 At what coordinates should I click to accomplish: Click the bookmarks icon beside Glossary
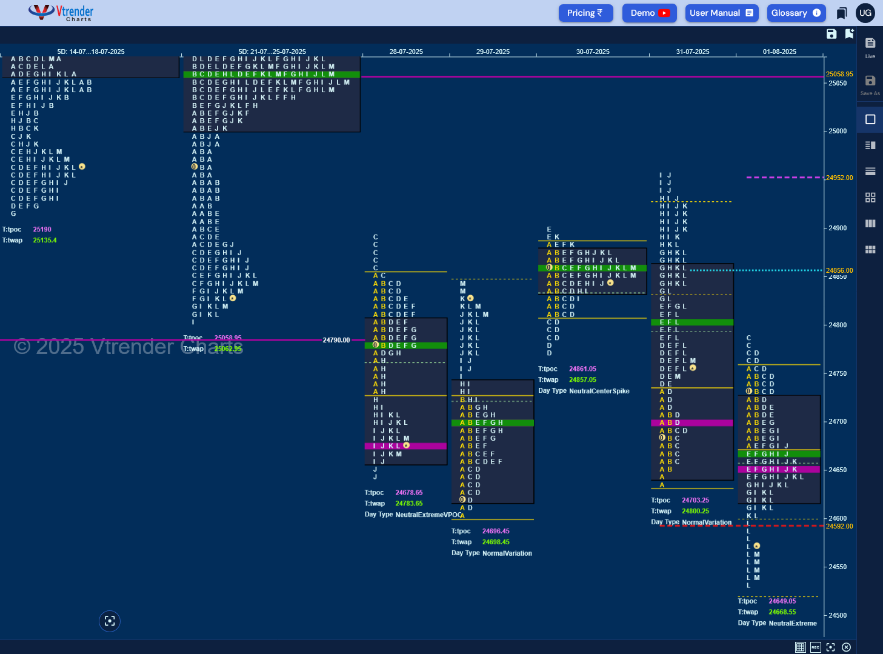(841, 13)
